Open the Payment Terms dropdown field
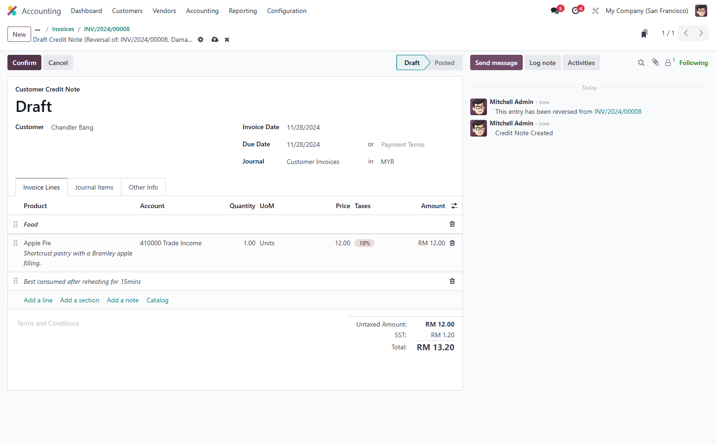The image size is (716, 445). click(x=417, y=144)
